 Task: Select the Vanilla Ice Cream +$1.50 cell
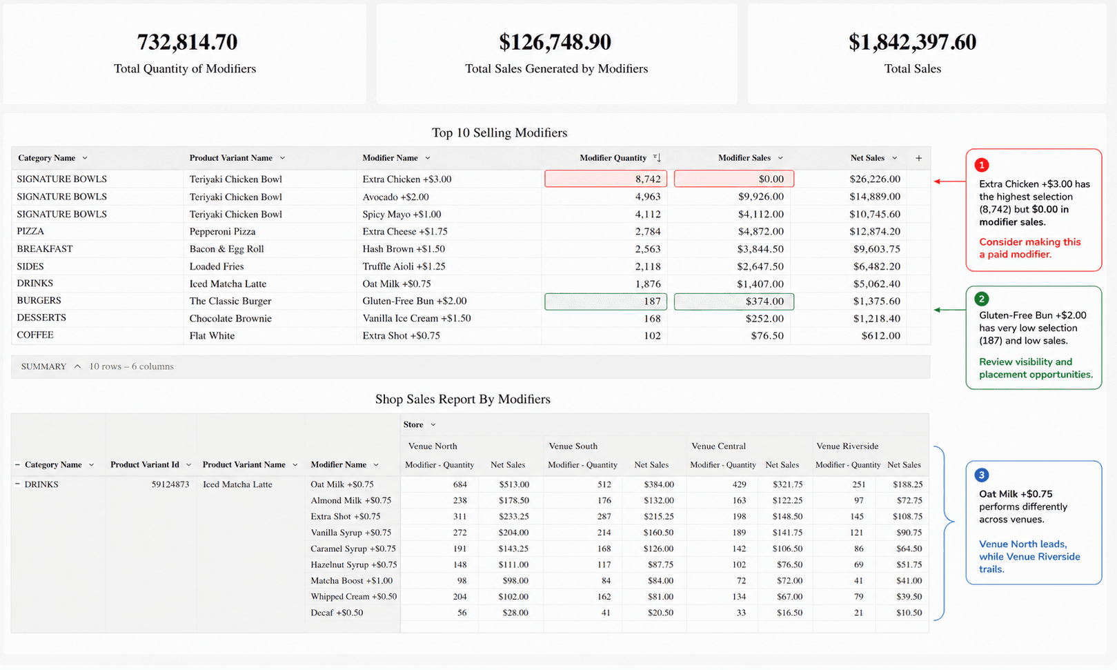[x=417, y=318]
